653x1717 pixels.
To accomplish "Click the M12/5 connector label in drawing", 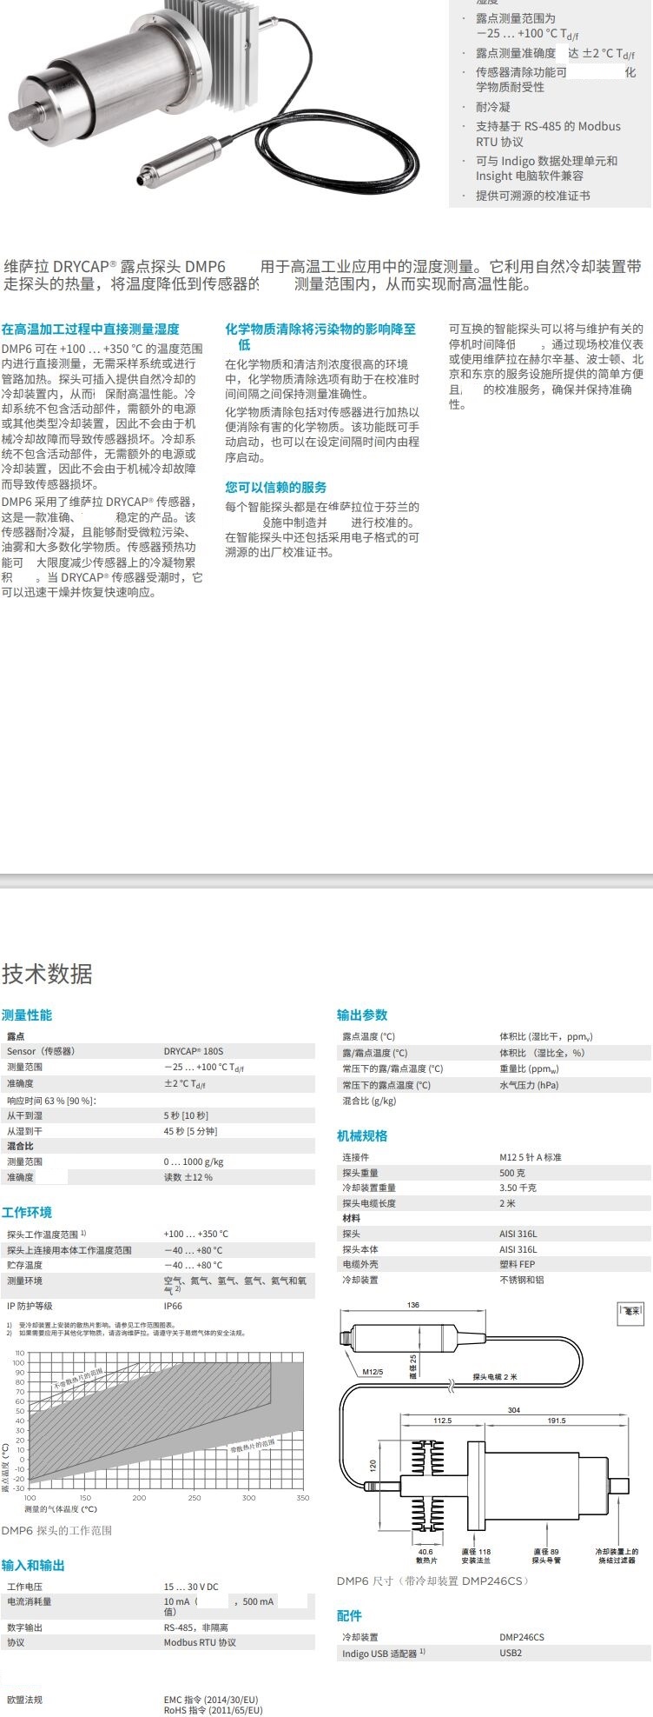I will [373, 1371].
